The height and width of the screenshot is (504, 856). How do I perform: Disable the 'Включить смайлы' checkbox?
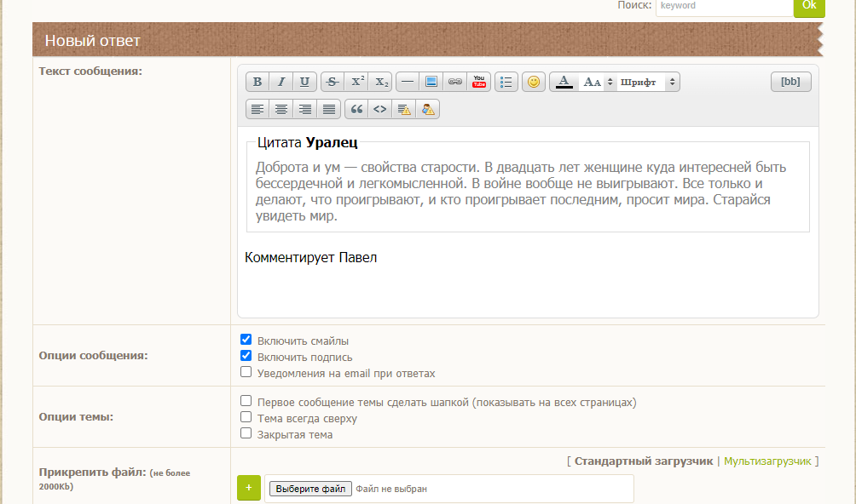point(246,340)
